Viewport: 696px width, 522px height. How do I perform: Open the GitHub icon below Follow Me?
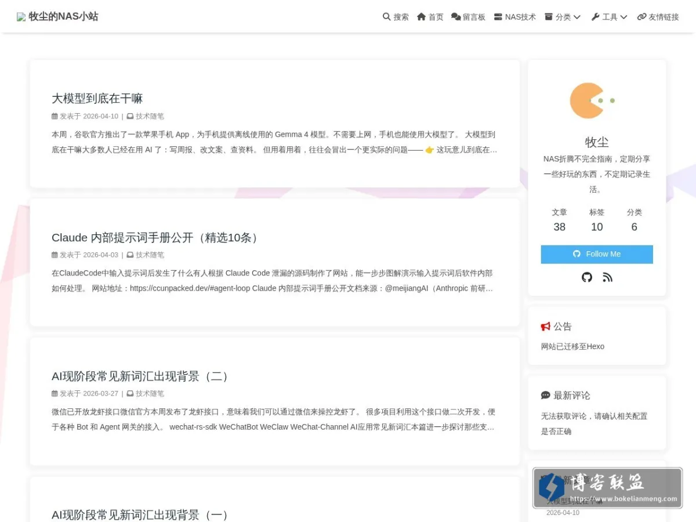[x=587, y=277]
